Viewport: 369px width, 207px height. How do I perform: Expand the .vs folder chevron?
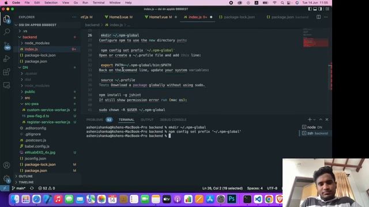point(20,31)
